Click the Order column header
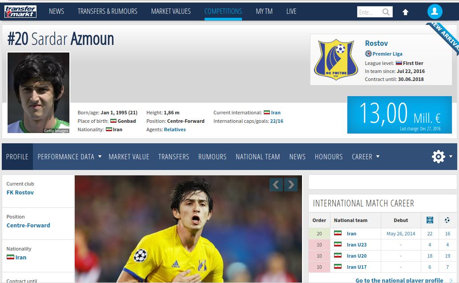 [319, 220]
